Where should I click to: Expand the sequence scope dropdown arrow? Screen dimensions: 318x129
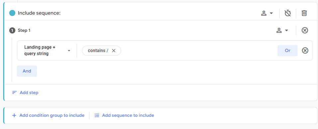[271, 13]
